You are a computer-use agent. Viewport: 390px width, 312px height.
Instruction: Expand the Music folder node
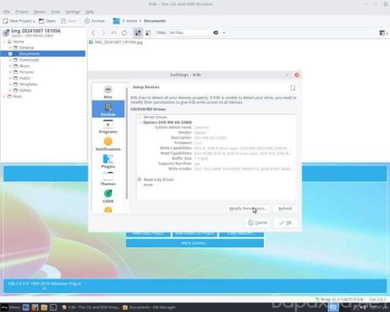10,66
